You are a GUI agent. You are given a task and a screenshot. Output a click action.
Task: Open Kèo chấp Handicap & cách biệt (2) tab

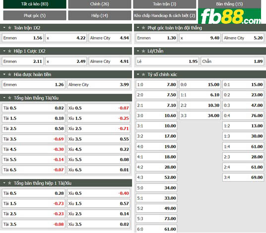tap(165, 15)
